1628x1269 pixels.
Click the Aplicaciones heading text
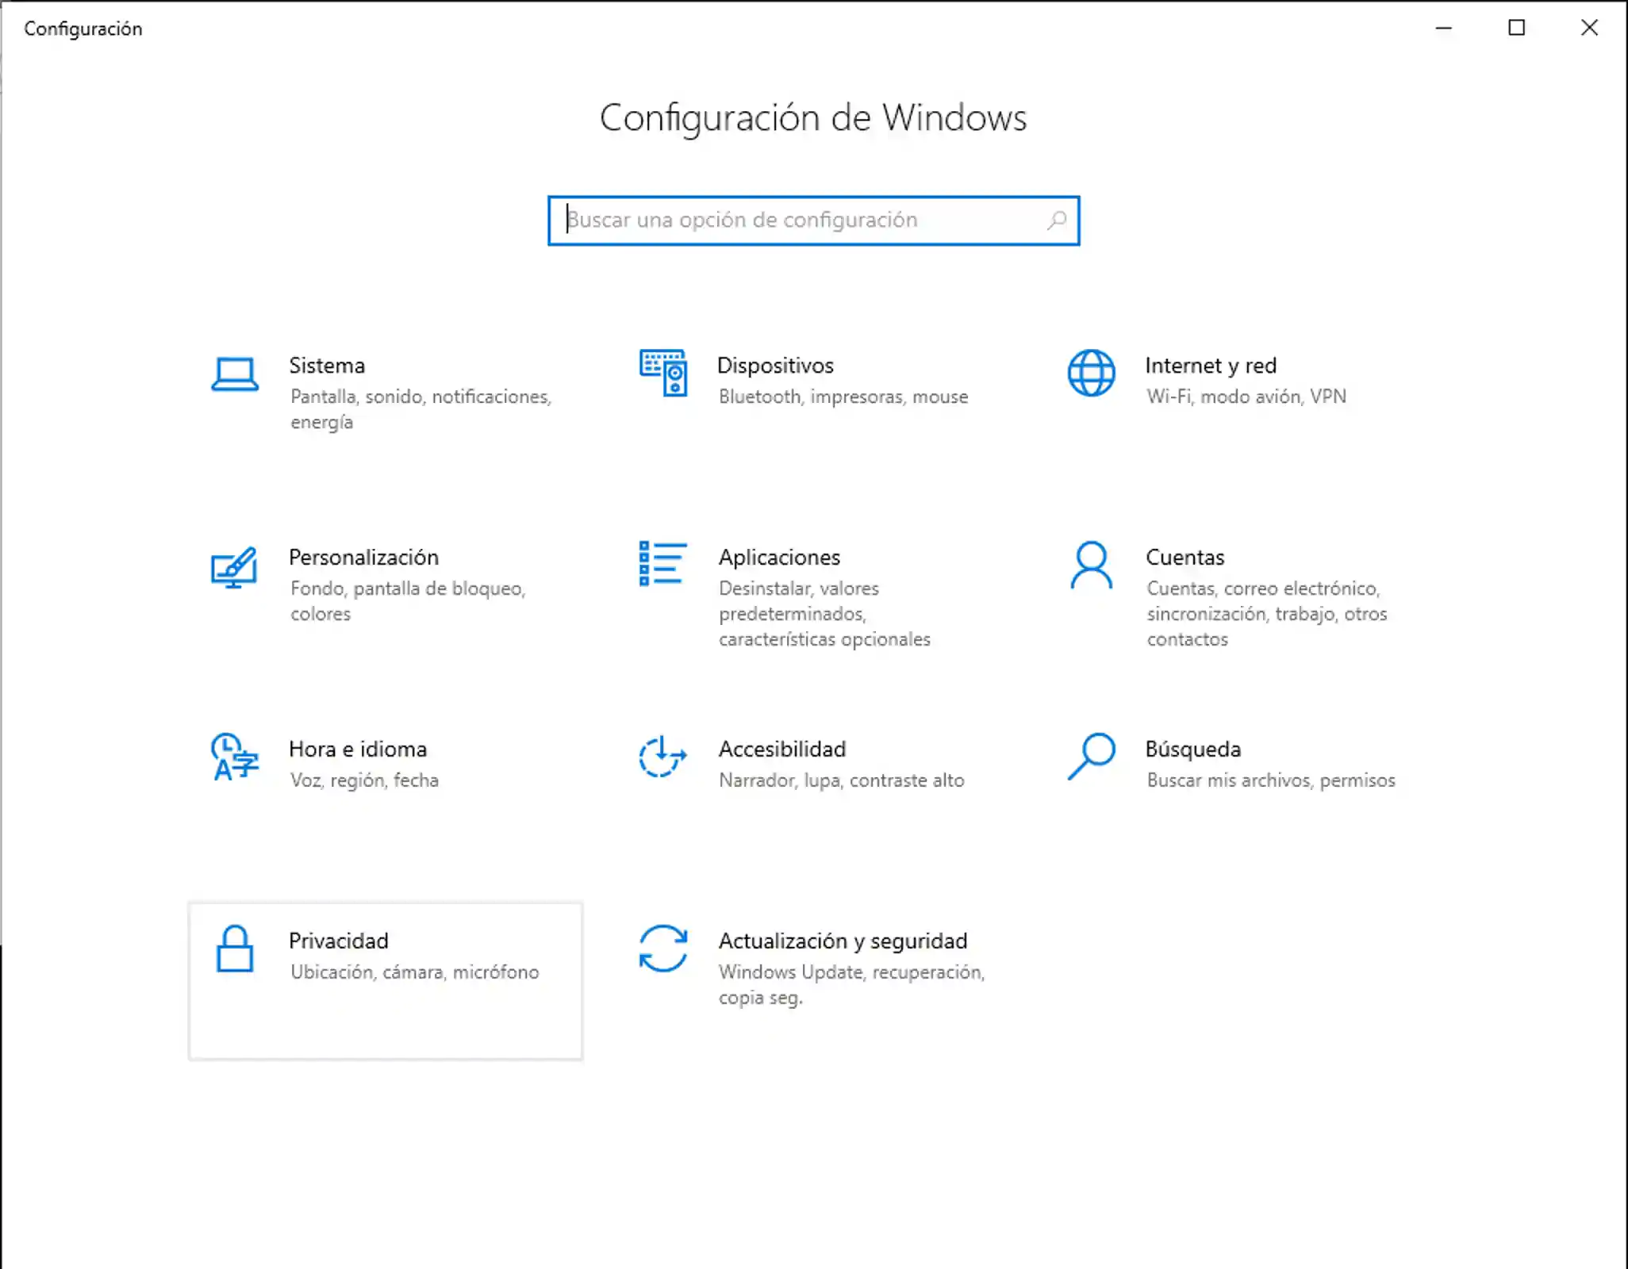point(779,558)
